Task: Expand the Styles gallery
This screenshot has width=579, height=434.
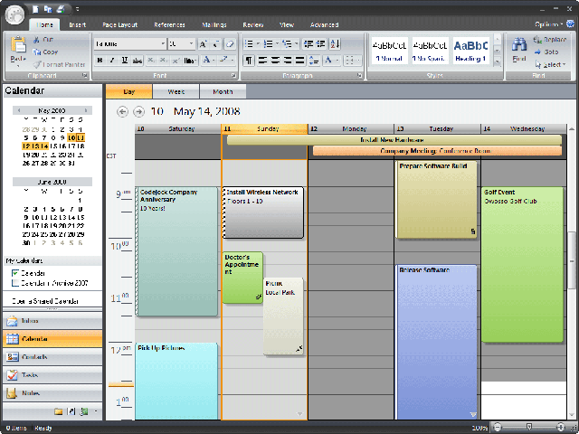Action: [x=497, y=63]
